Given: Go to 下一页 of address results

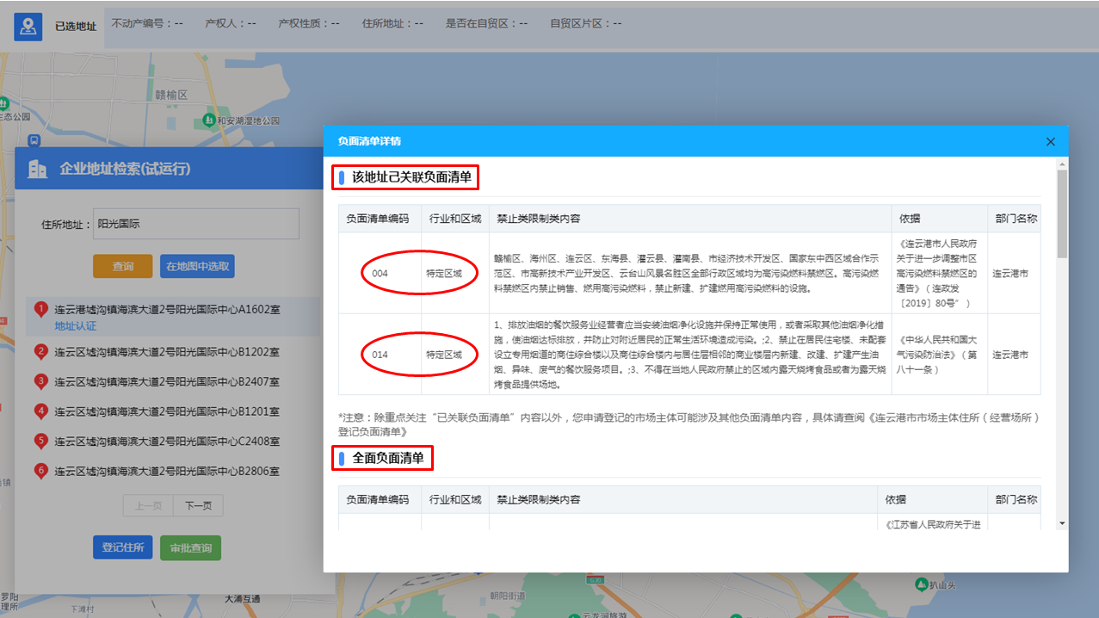Looking at the screenshot, I should coord(198,506).
